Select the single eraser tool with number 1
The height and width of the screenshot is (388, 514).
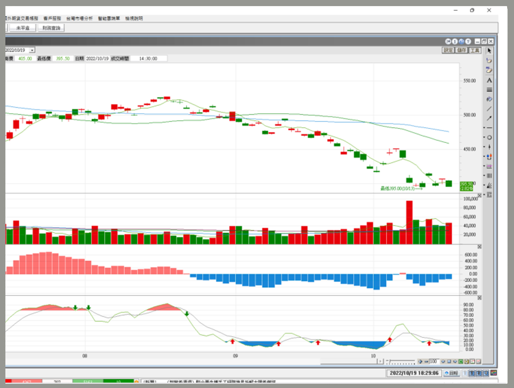(x=489, y=61)
